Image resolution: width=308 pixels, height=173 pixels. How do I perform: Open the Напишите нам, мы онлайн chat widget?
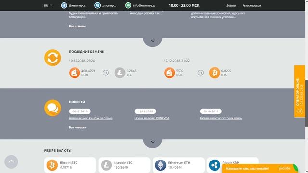point(260,169)
